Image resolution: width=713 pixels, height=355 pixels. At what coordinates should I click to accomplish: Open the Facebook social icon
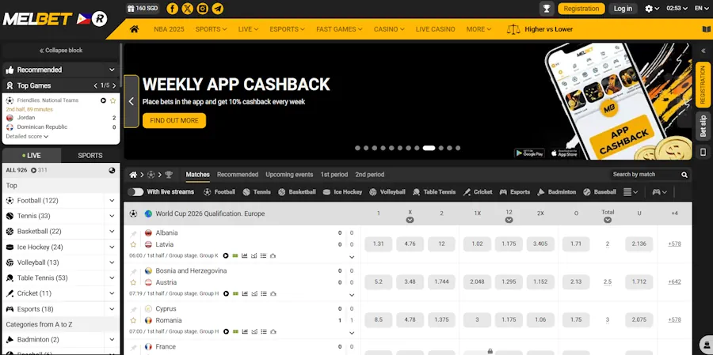pyautogui.click(x=173, y=9)
